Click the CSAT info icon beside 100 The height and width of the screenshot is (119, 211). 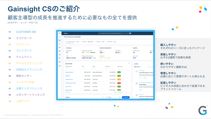(x=104, y=53)
